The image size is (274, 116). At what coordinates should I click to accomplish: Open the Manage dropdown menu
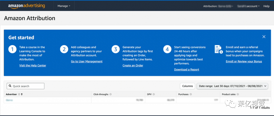pos(64,6)
